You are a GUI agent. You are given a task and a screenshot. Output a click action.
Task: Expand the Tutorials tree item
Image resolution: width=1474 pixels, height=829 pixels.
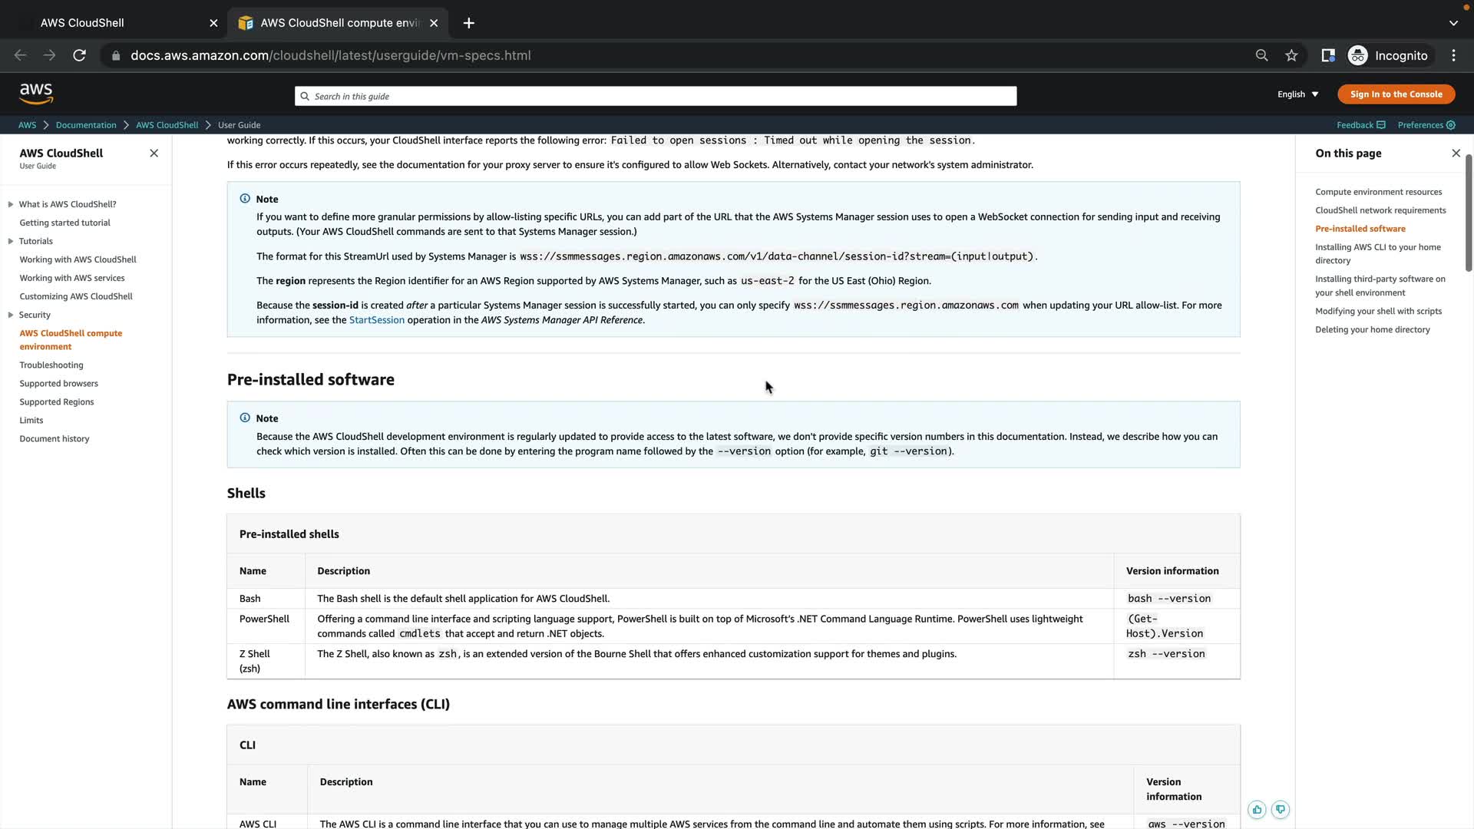pos(11,241)
